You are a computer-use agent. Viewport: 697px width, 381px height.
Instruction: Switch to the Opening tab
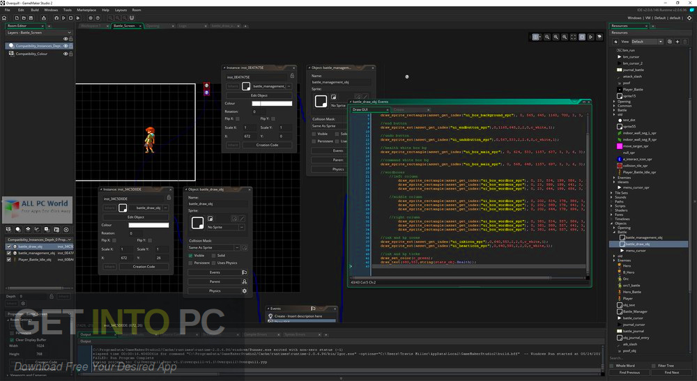153,26
